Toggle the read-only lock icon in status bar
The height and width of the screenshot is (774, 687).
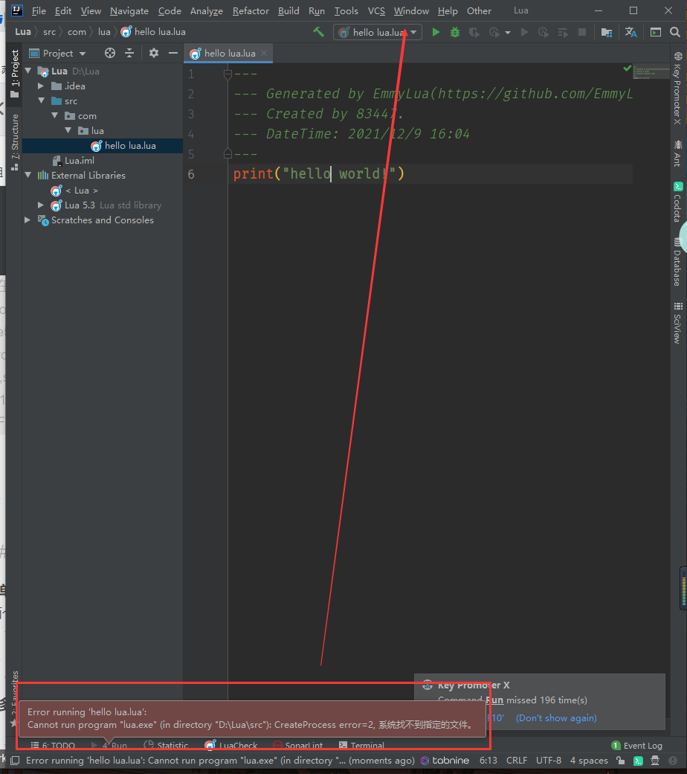(620, 760)
